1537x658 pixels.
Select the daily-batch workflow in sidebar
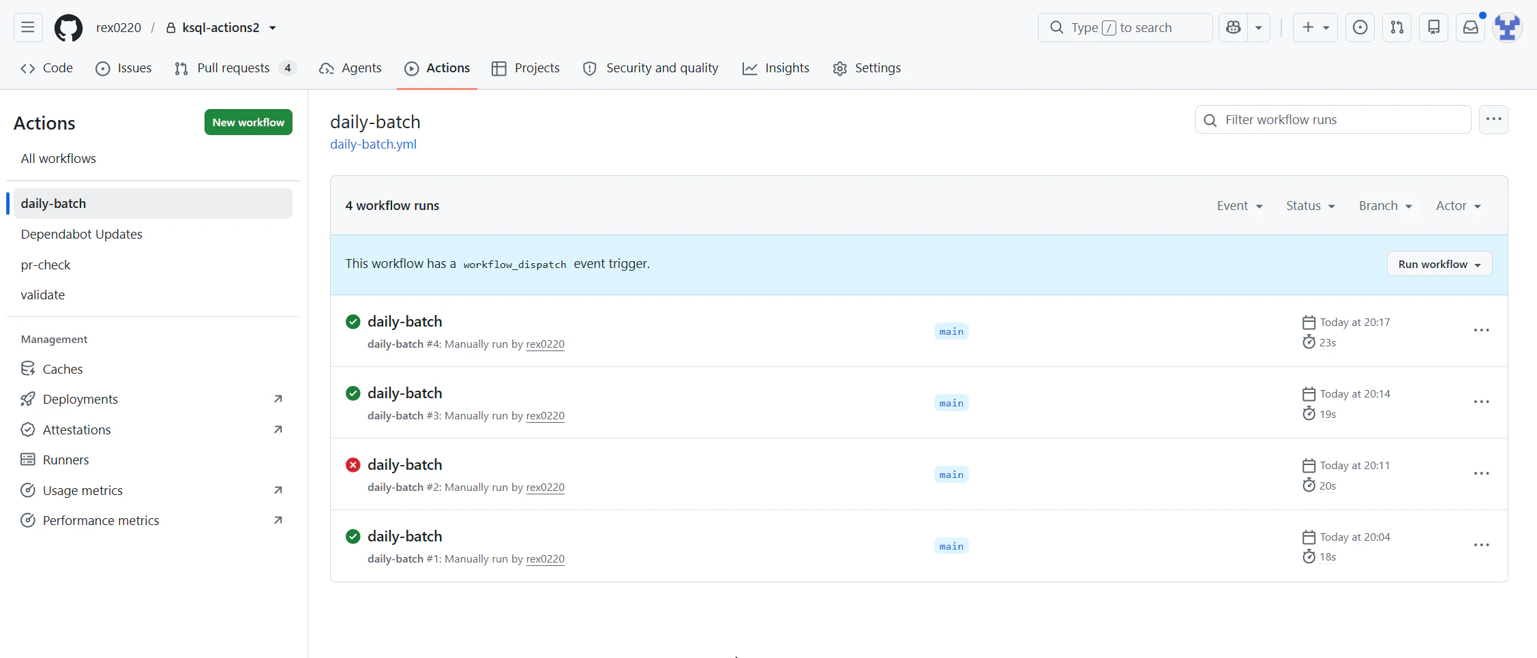tap(153, 203)
